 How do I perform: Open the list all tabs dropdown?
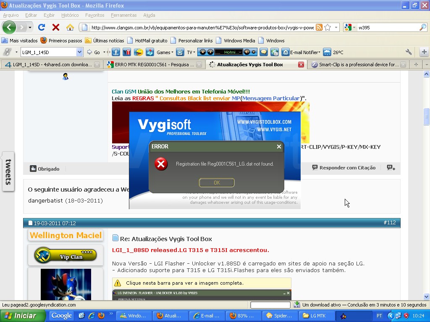pos(426,65)
